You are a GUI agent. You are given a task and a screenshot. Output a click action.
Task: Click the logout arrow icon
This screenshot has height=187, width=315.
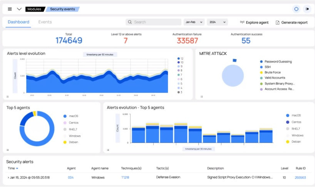(x=307, y=9)
